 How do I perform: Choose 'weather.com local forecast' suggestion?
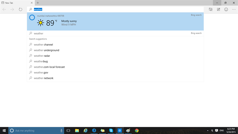point(115,67)
